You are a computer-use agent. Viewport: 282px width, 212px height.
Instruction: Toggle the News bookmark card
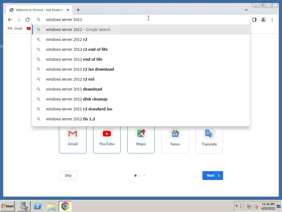pyautogui.click(x=175, y=139)
